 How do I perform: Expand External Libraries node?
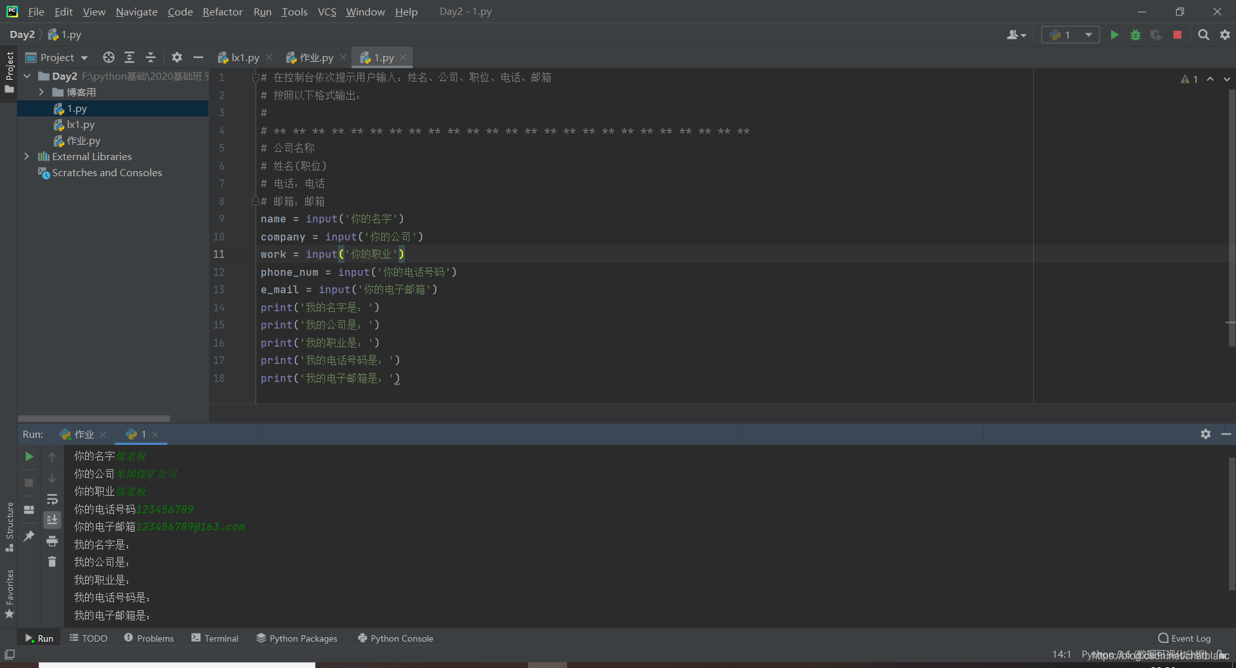(26, 156)
